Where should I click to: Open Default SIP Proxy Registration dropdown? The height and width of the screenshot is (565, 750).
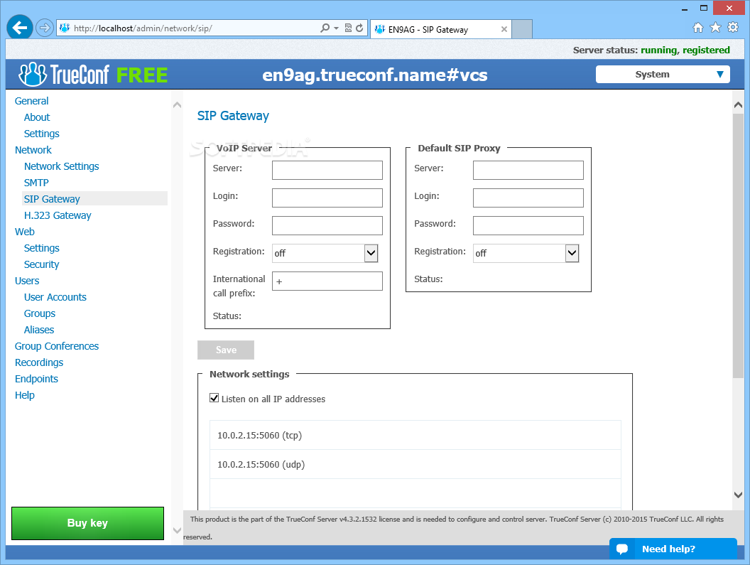526,253
